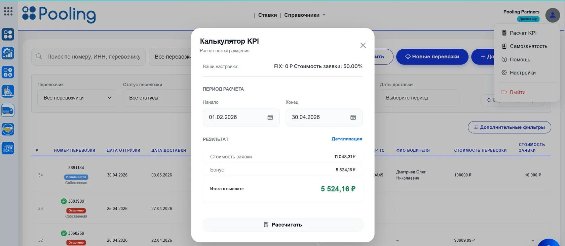Click transport number 3883989

pyautogui.click(x=76, y=201)
